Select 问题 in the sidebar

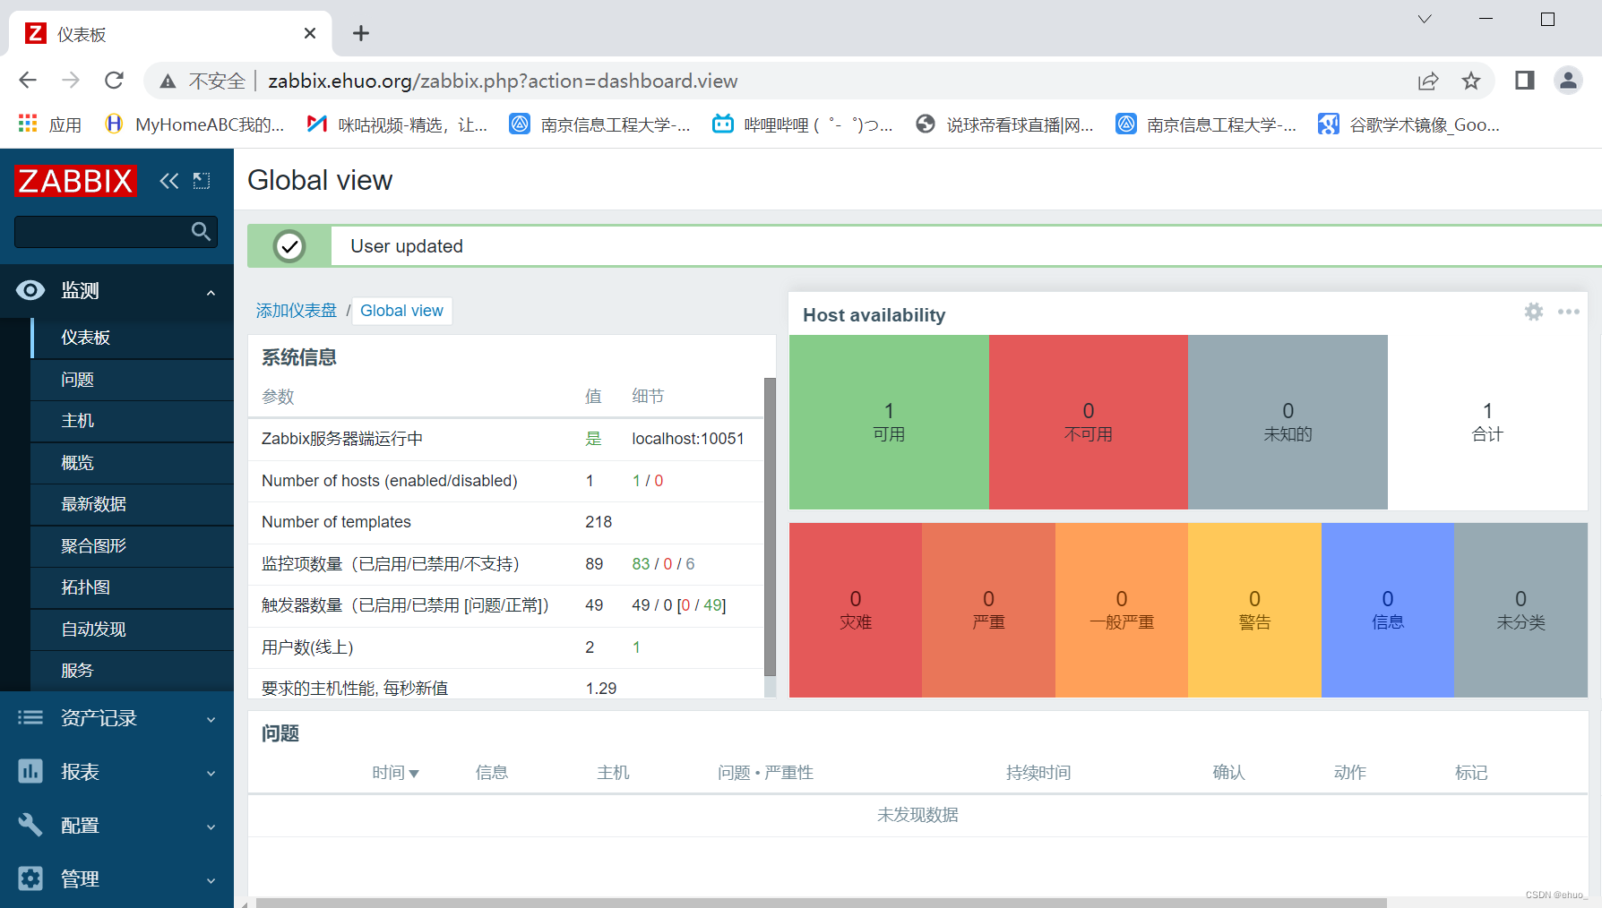pos(133,380)
